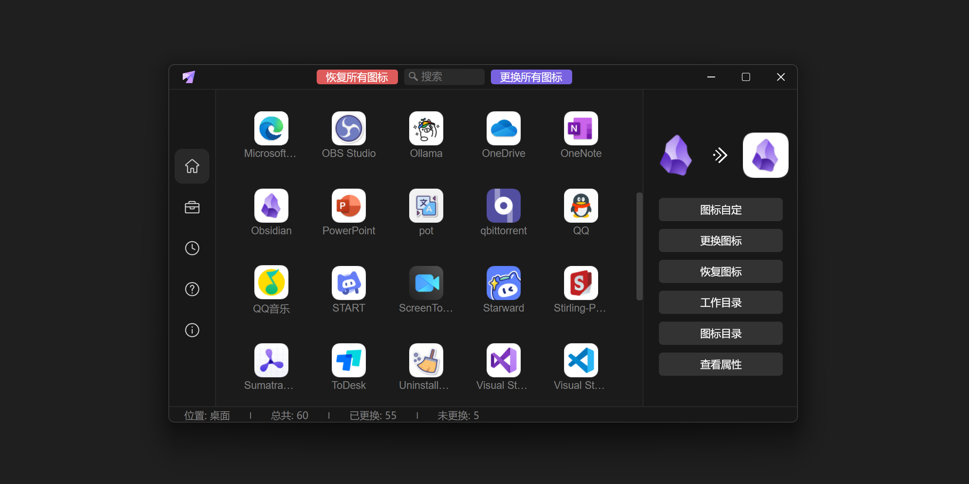The image size is (969, 484).
Task: Click the 搜索 search input field
Action: pos(444,77)
